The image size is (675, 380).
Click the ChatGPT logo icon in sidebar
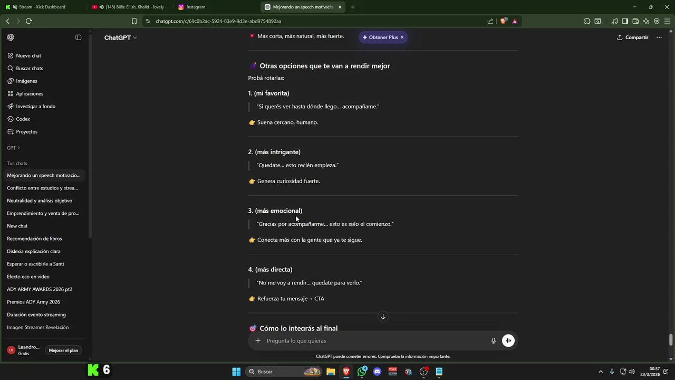tap(11, 37)
